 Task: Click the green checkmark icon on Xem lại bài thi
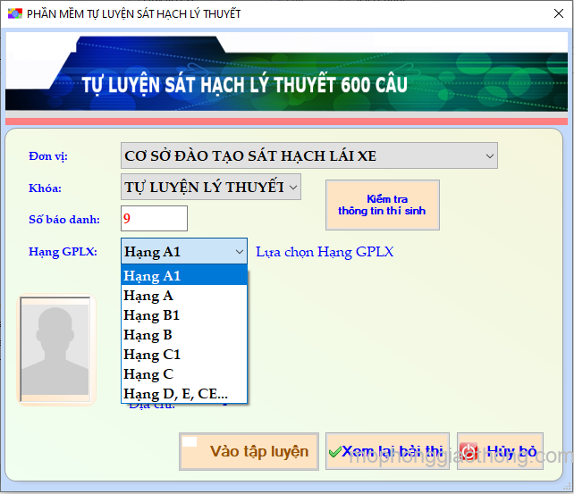[x=334, y=452]
